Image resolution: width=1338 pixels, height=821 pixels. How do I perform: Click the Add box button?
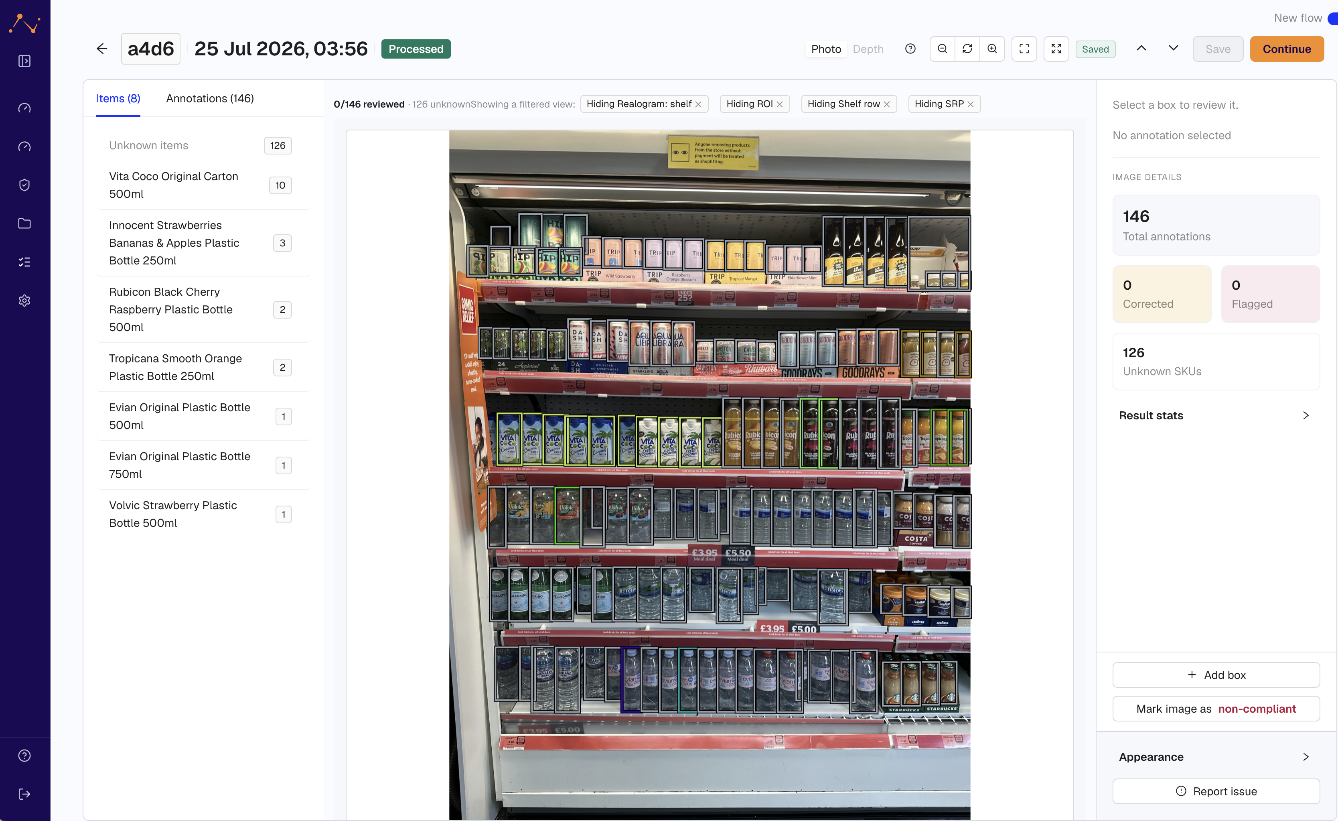click(1216, 674)
